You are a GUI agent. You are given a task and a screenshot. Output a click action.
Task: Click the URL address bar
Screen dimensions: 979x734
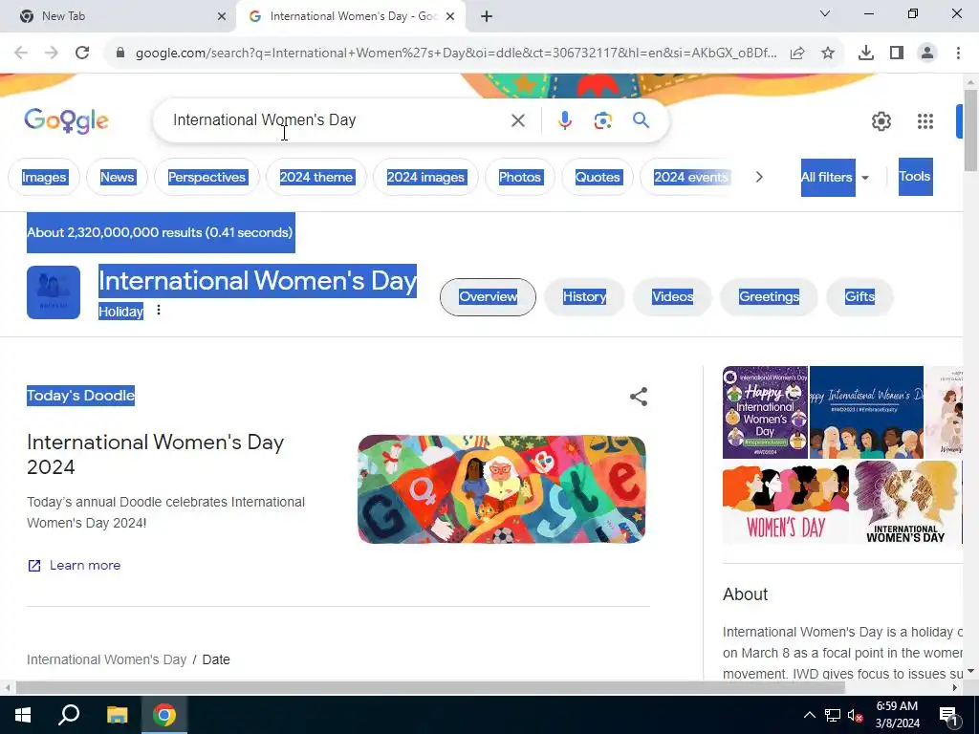[x=456, y=54]
